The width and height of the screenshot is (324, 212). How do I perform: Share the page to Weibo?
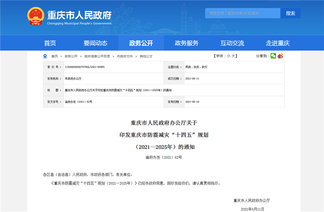tap(280, 56)
